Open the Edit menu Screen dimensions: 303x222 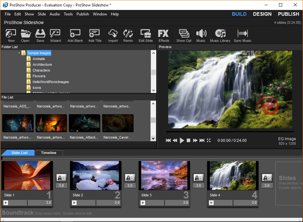(18, 14)
